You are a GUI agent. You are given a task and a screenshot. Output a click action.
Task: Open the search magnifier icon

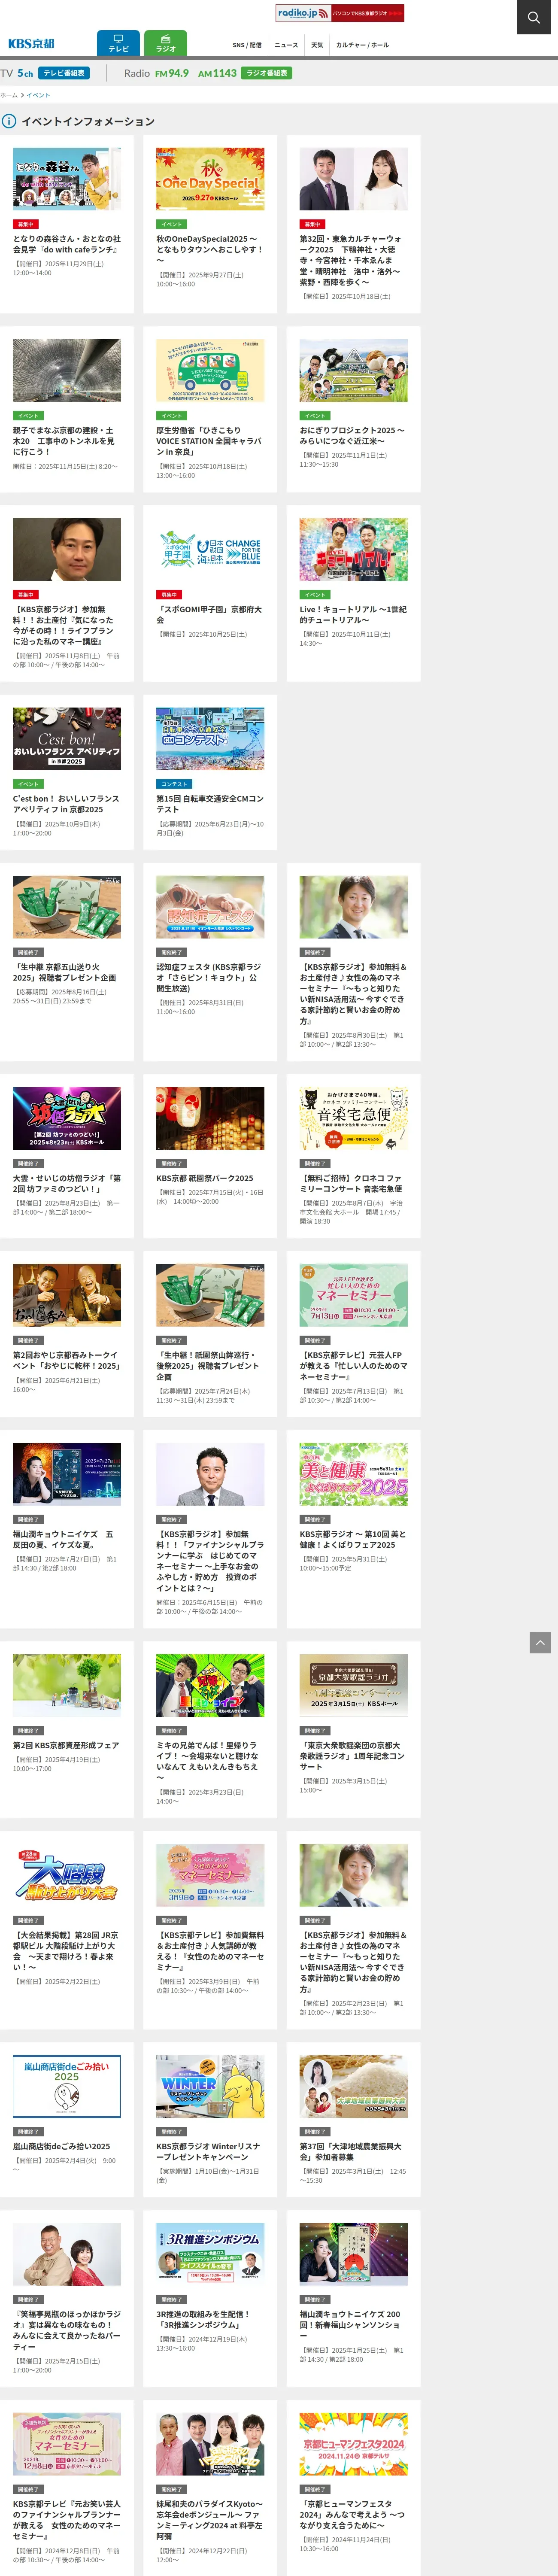pyautogui.click(x=535, y=17)
